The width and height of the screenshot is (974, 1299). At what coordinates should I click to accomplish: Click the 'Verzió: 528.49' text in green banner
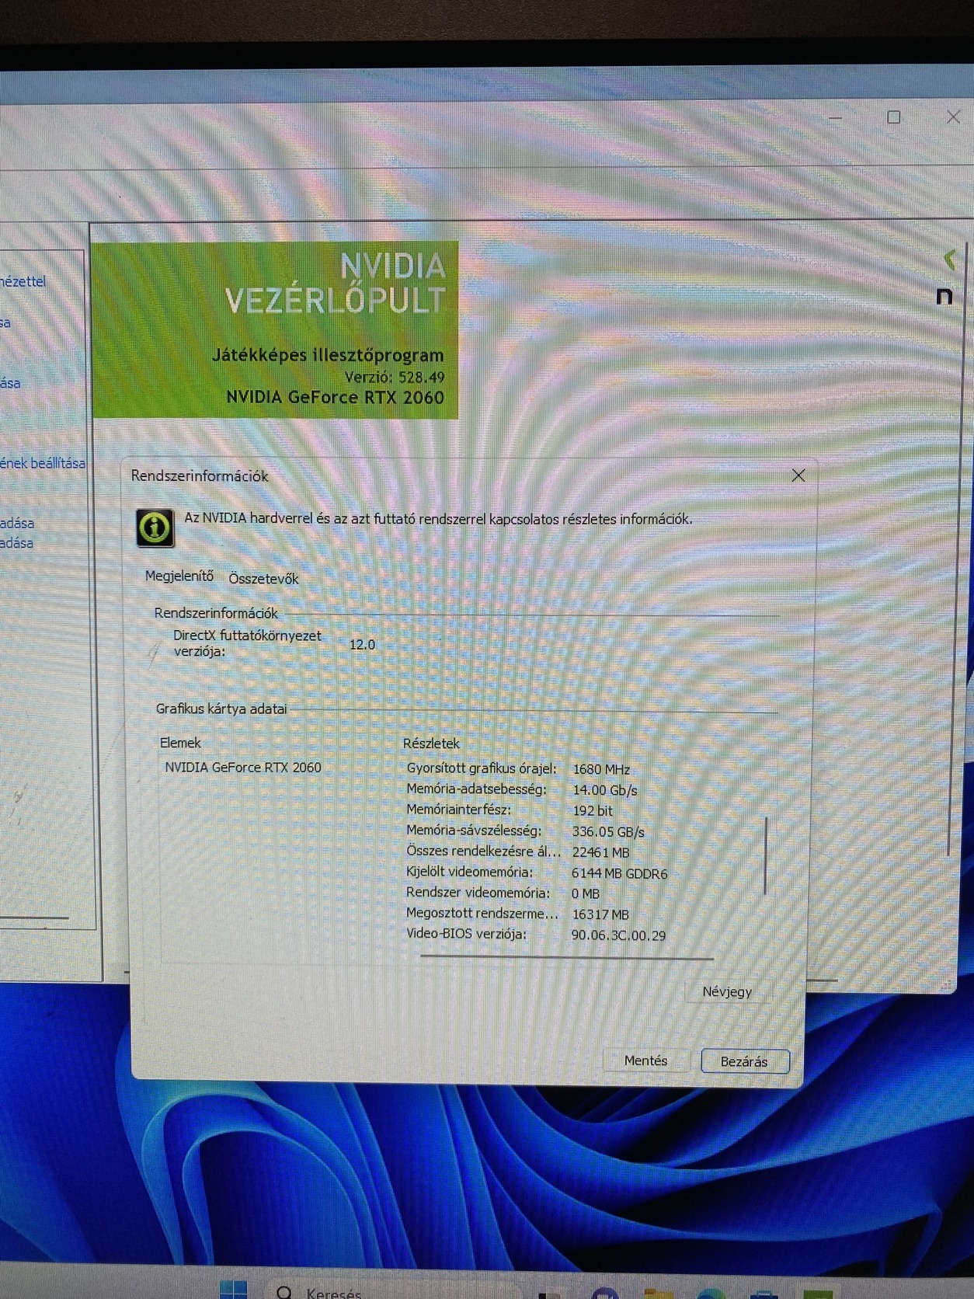pos(395,377)
